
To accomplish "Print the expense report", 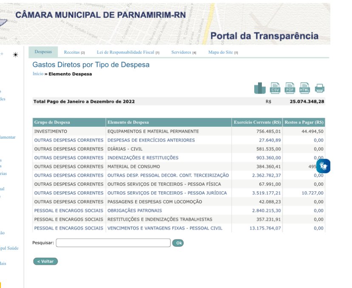I will point(319,88).
